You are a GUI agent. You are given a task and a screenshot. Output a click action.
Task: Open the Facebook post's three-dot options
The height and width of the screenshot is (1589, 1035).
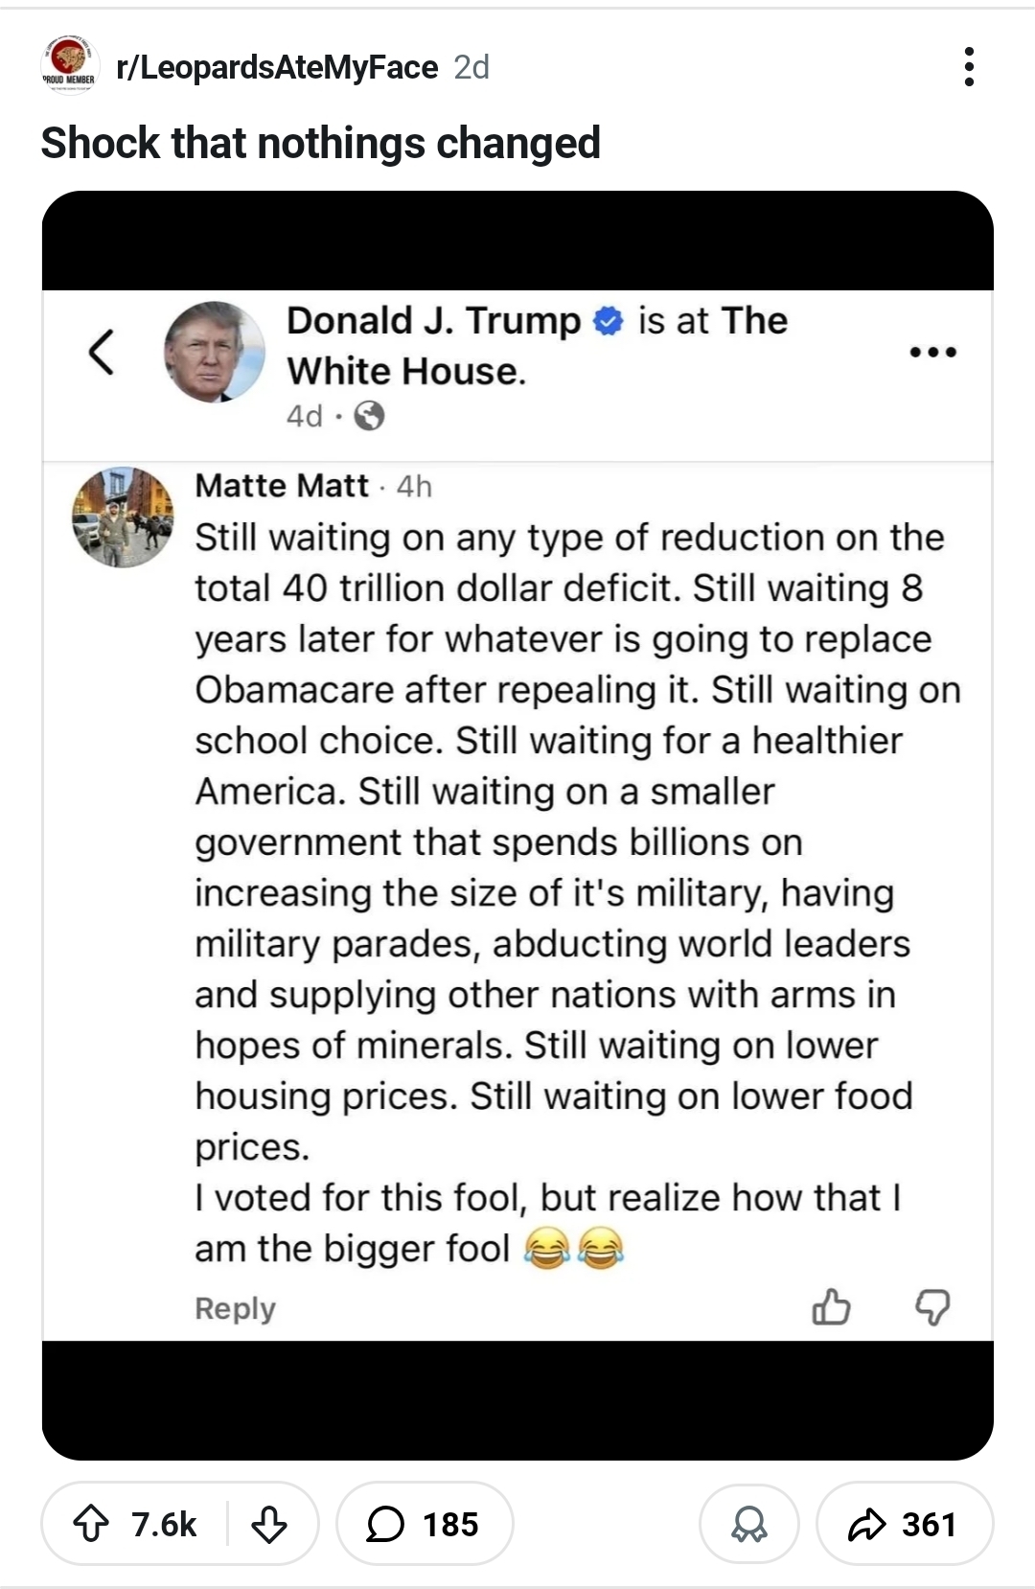932,352
